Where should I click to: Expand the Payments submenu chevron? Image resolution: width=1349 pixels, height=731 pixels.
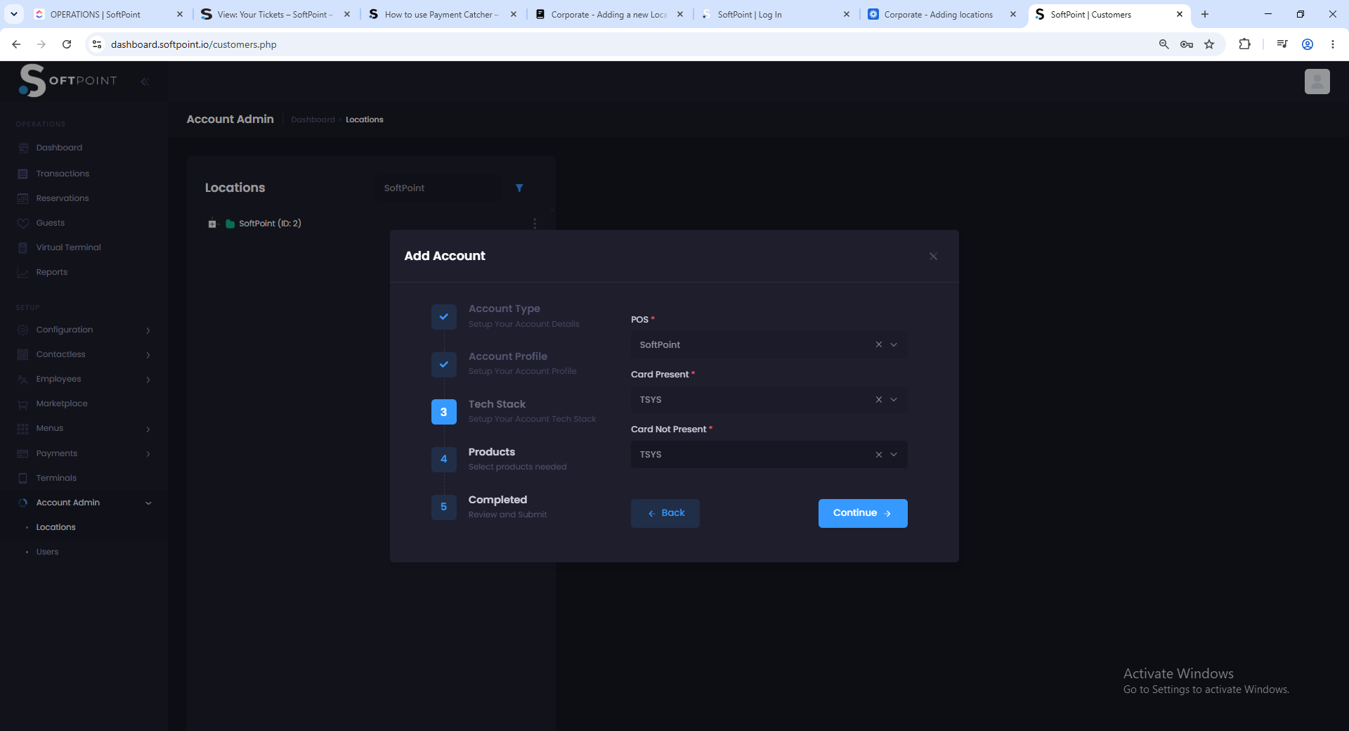[148, 454]
